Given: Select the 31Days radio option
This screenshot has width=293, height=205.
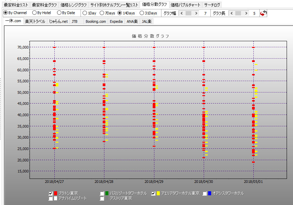Looking at the screenshot, I should pos(142,13).
